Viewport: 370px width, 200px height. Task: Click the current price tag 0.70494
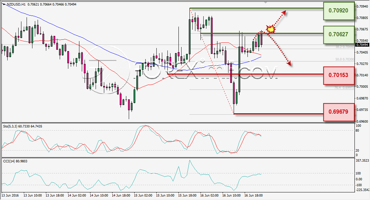point(362,45)
